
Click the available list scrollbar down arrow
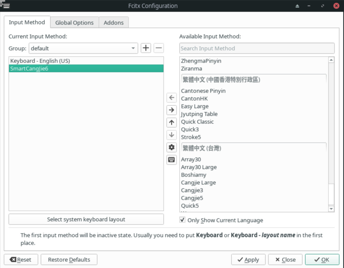(331, 209)
